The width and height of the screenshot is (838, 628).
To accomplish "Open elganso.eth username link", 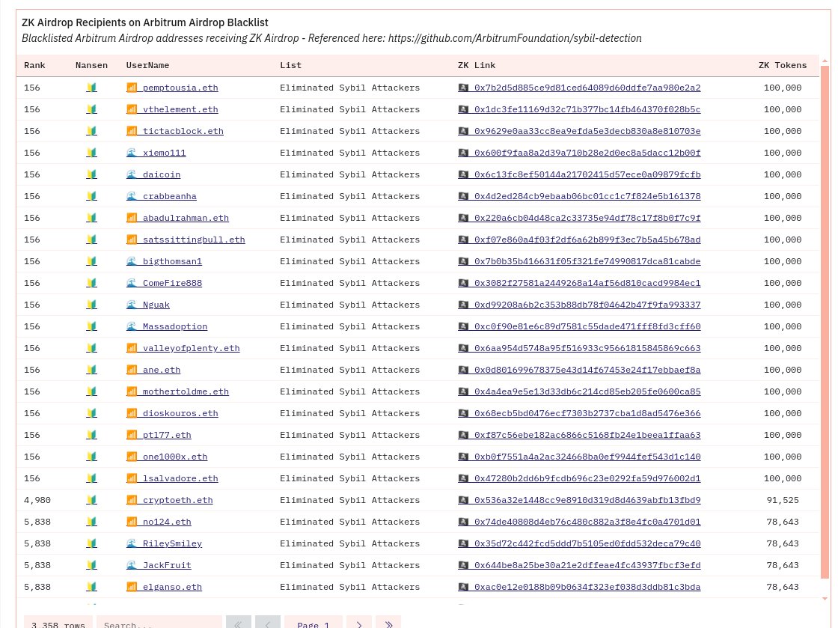I will pyautogui.click(x=172, y=587).
